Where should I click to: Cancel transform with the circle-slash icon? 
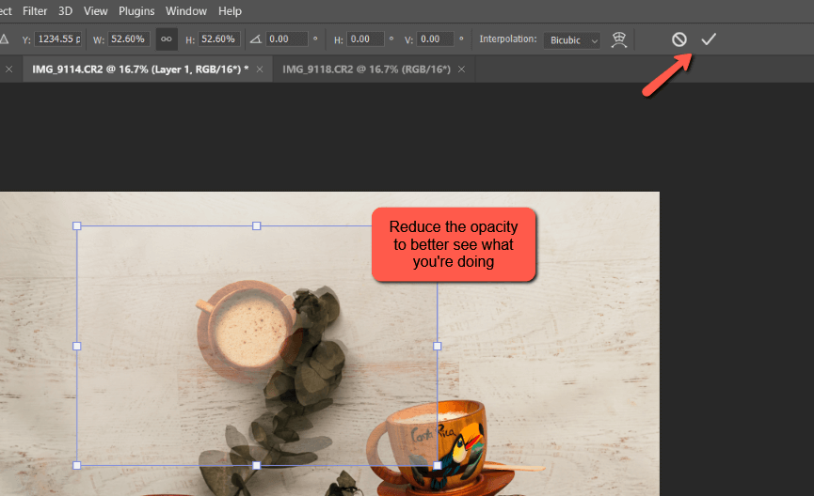678,39
